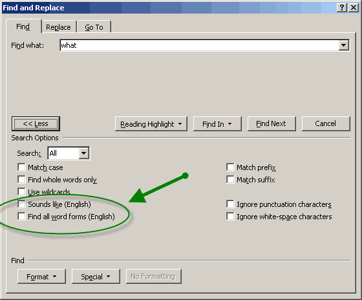Image resolution: width=362 pixels, height=300 pixels.
Task: Open the Find In dropdown
Action: tap(217, 124)
